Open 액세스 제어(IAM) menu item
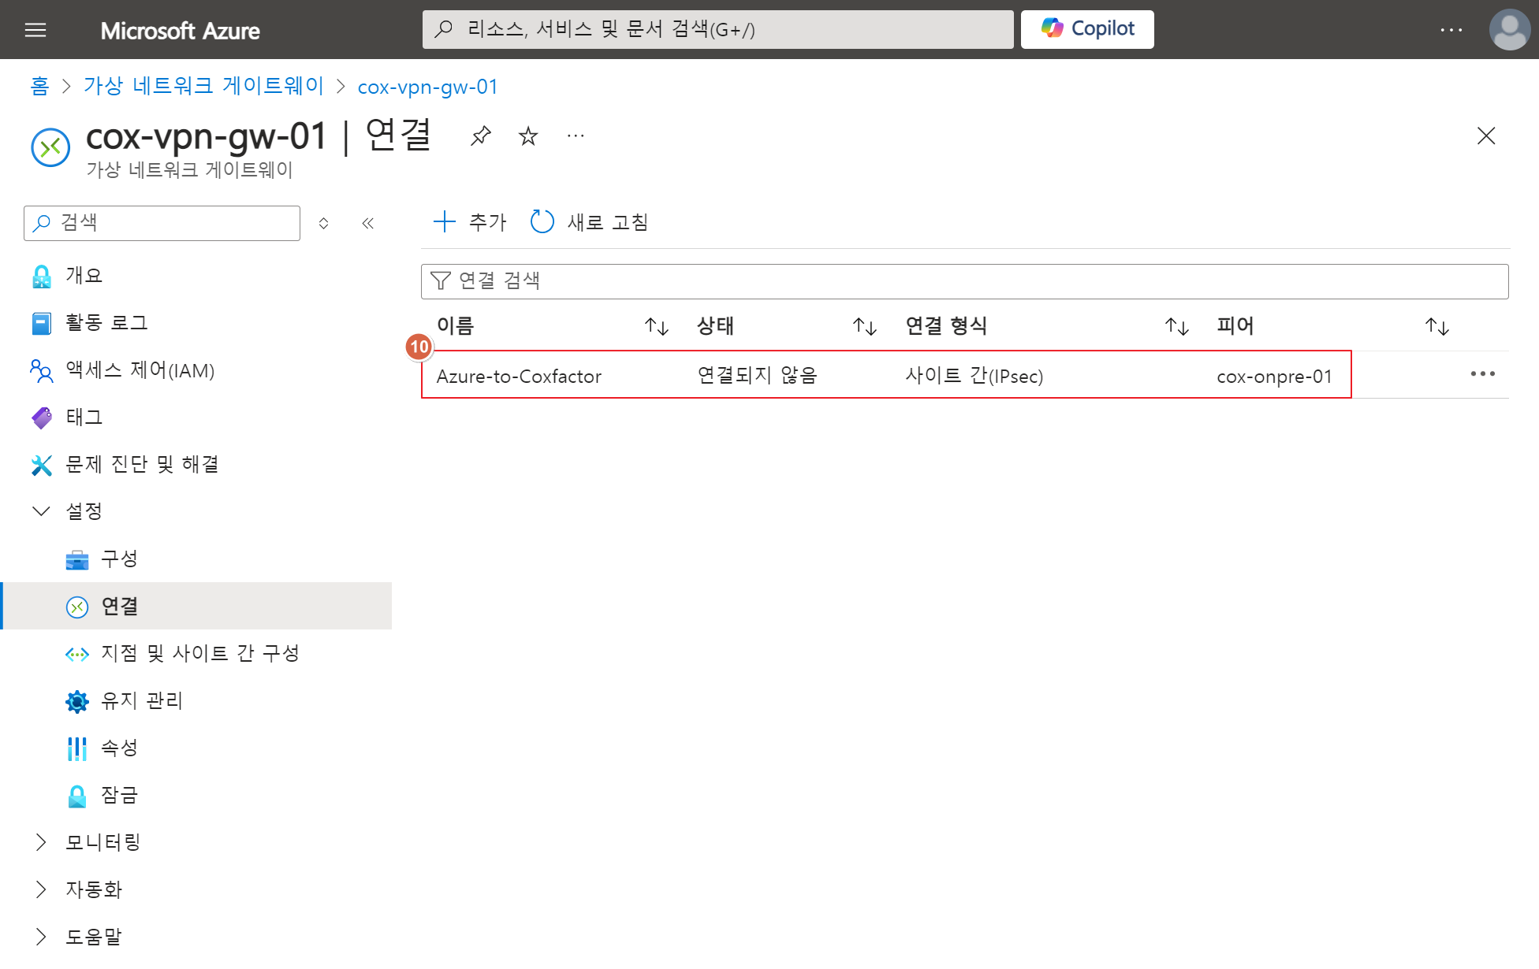Viewport: 1539px width, 969px height. (140, 370)
